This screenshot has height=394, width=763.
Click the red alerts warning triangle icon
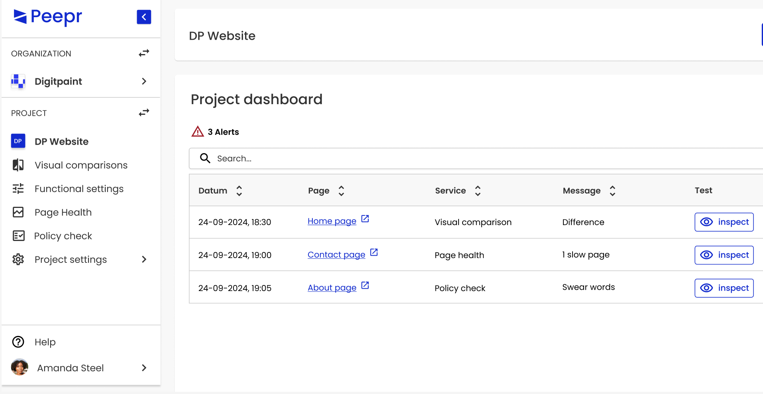pos(198,132)
